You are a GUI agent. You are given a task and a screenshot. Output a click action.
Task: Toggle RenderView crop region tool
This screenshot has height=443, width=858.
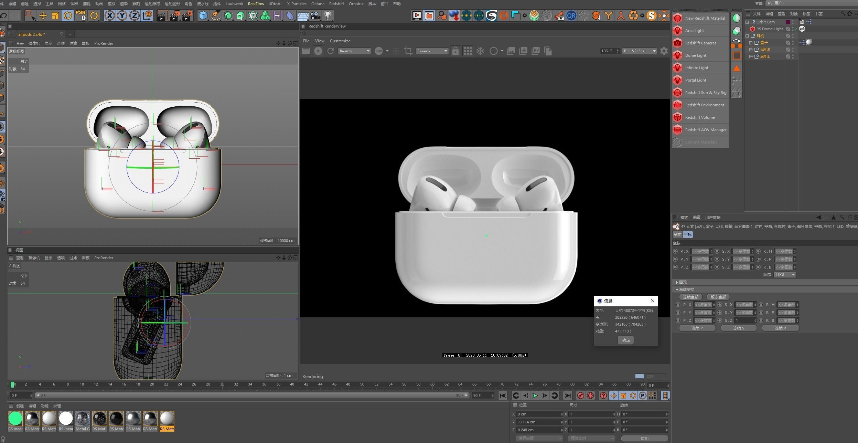pos(408,51)
